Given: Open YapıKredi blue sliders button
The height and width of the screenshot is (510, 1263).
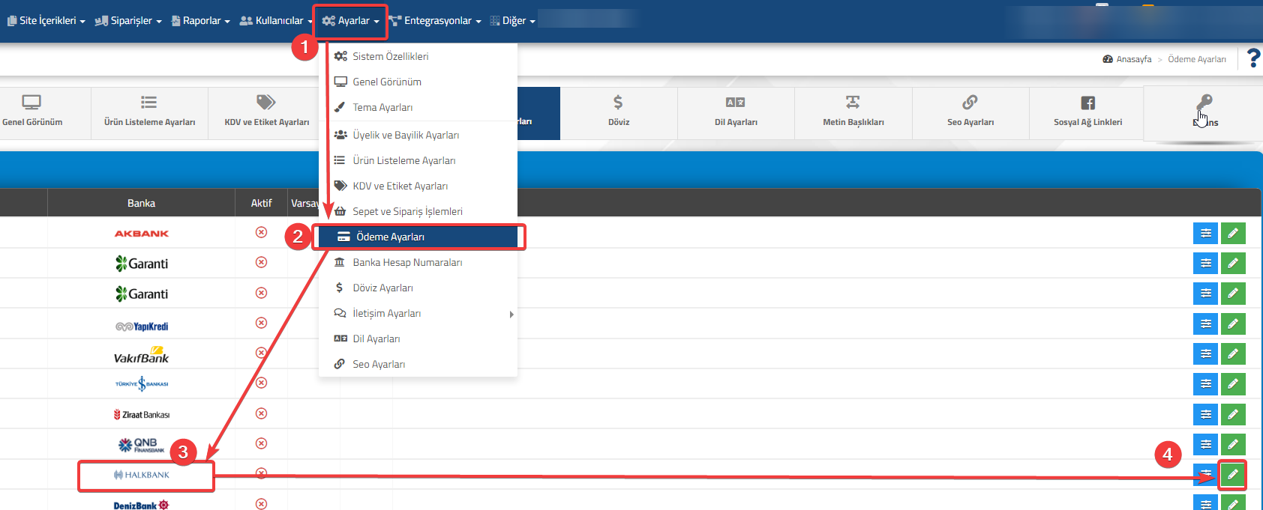Looking at the screenshot, I should 1205,324.
